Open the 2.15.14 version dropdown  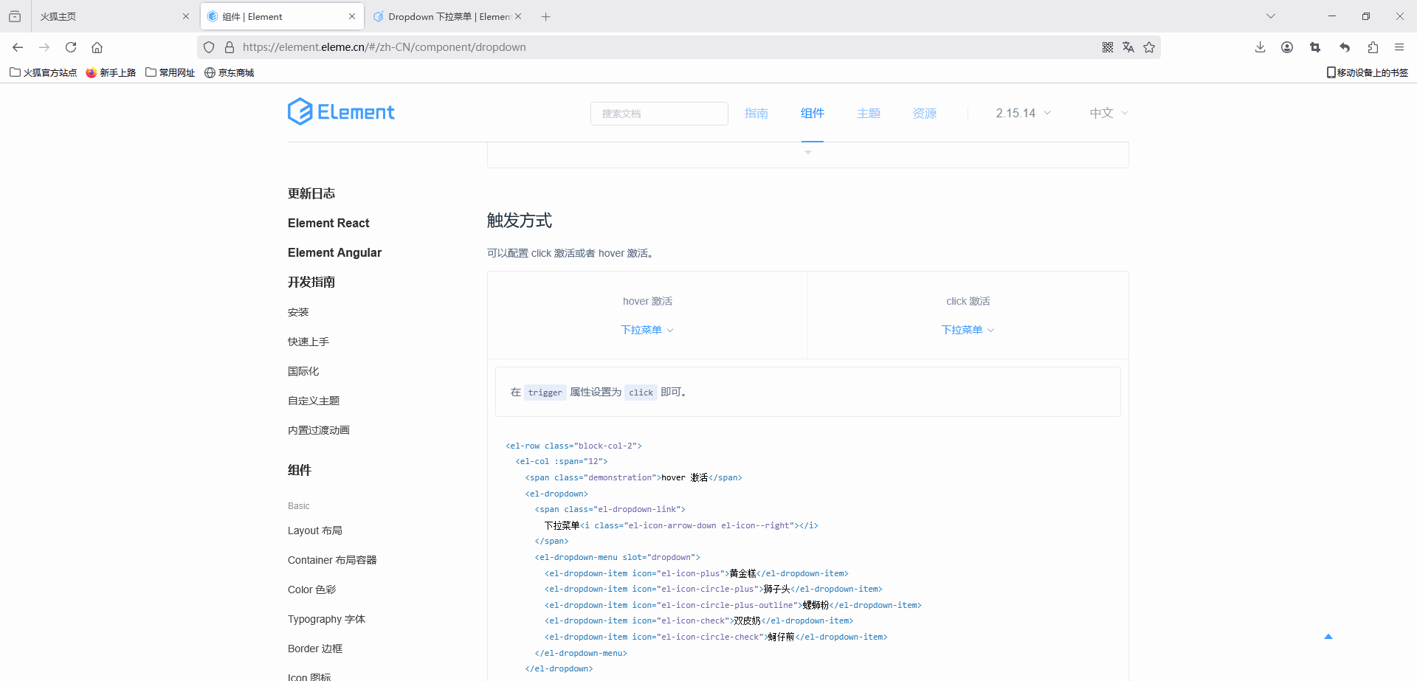pyautogui.click(x=1023, y=113)
